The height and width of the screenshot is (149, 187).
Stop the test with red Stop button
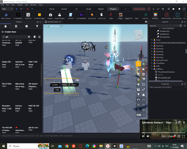point(28,9)
